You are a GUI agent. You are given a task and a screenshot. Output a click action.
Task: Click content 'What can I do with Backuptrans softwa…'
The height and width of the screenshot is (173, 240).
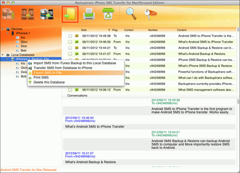coord(206,78)
